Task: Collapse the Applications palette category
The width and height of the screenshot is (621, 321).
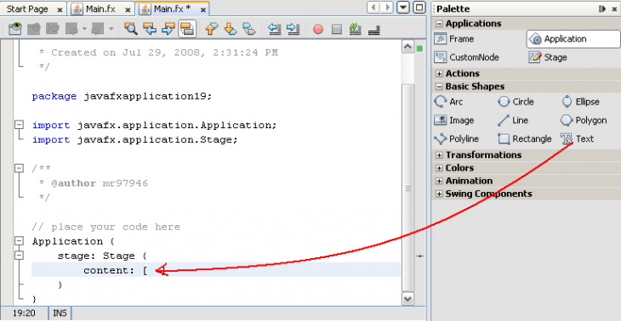Action: pos(439,24)
